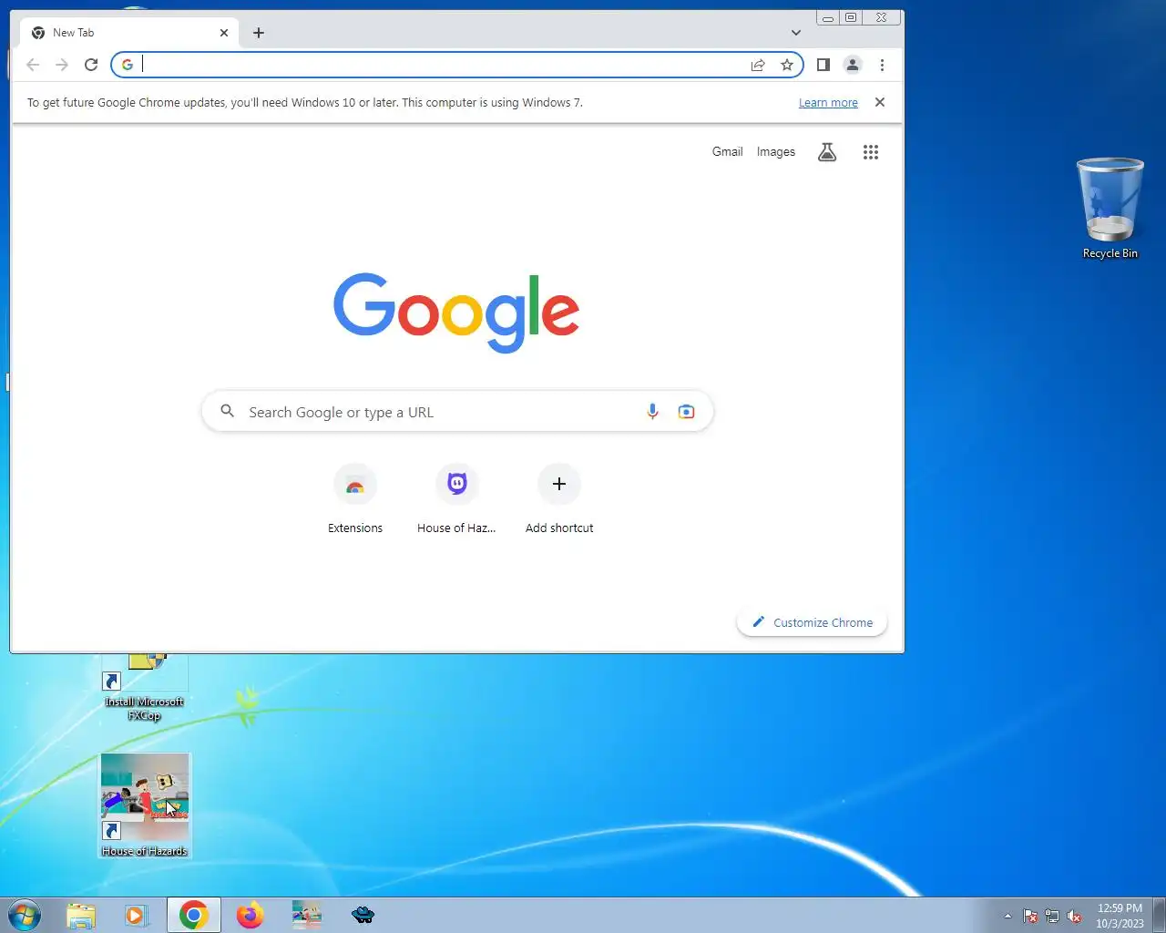This screenshot has height=933, width=1166.
Task: Open the Extensions shortcut
Action: (x=355, y=499)
